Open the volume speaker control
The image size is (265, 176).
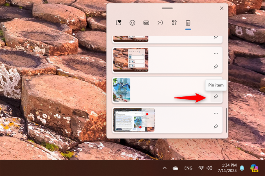point(209,168)
